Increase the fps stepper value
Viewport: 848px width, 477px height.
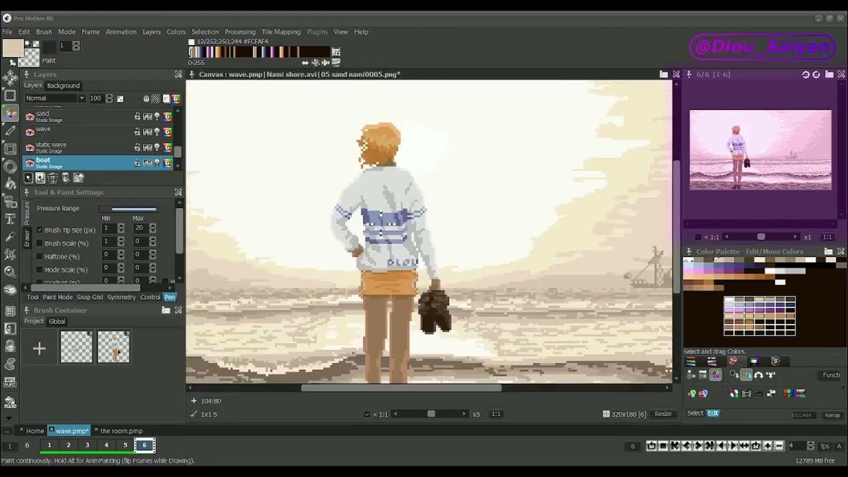click(811, 444)
